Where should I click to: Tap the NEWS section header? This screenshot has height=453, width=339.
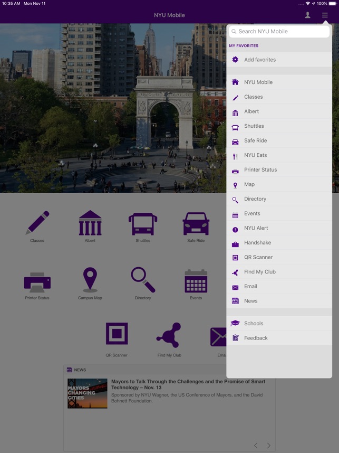(x=76, y=370)
